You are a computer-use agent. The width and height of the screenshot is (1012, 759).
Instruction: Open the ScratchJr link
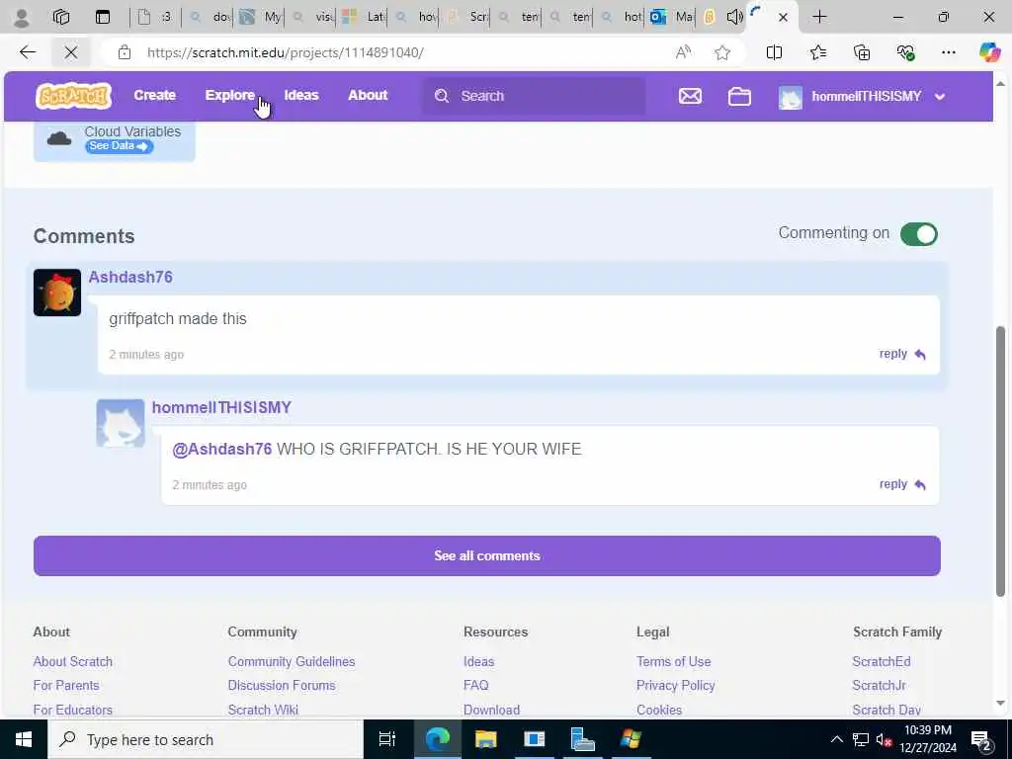pos(879,686)
